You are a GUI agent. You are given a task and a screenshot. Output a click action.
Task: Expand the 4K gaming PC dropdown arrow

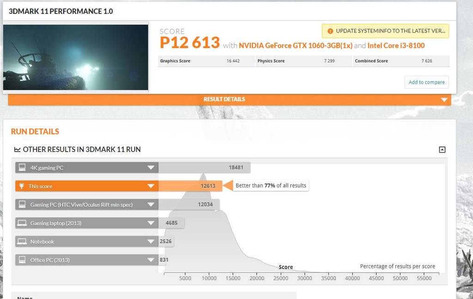(151, 167)
